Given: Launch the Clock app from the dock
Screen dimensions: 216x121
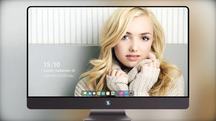Looking at the screenshot, I should tap(94, 93).
